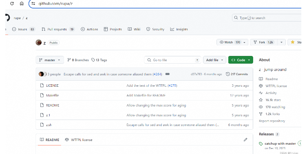Viewport: 307px width, 154px height.
Task: Select the WTFPL license tab
Action: 79,140
